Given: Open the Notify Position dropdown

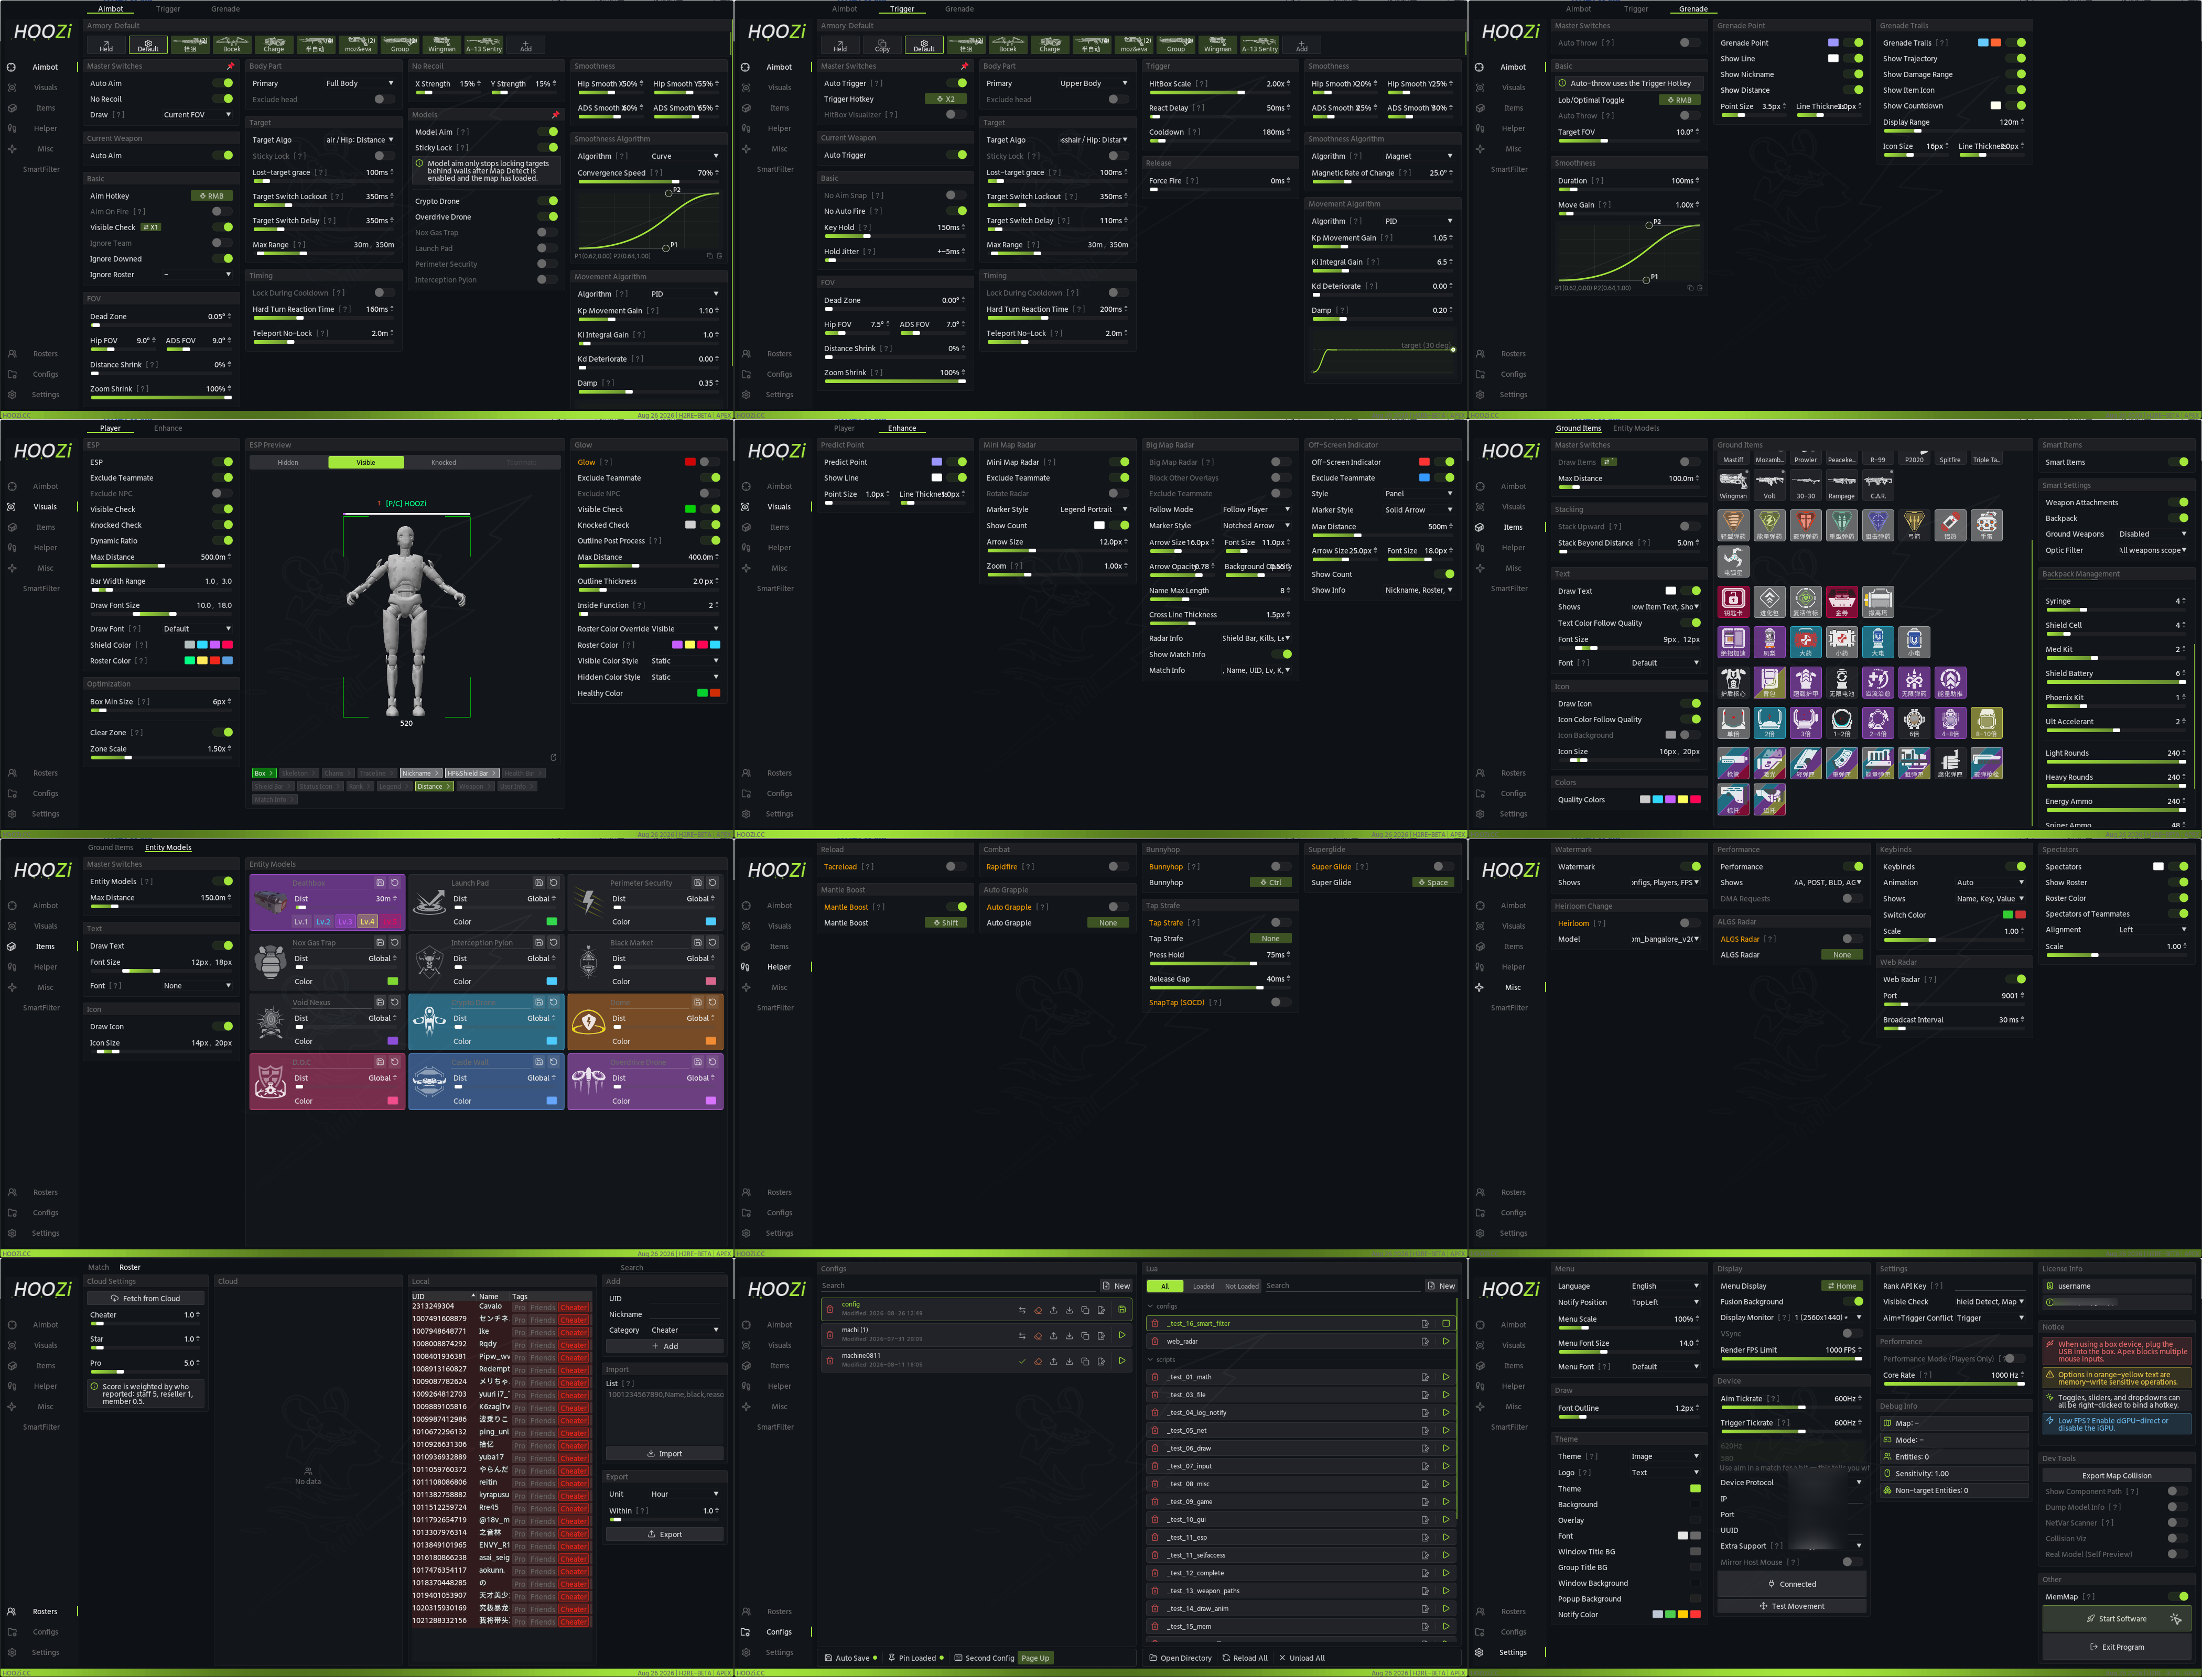Looking at the screenshot, I should [x=1665, y=1302].
